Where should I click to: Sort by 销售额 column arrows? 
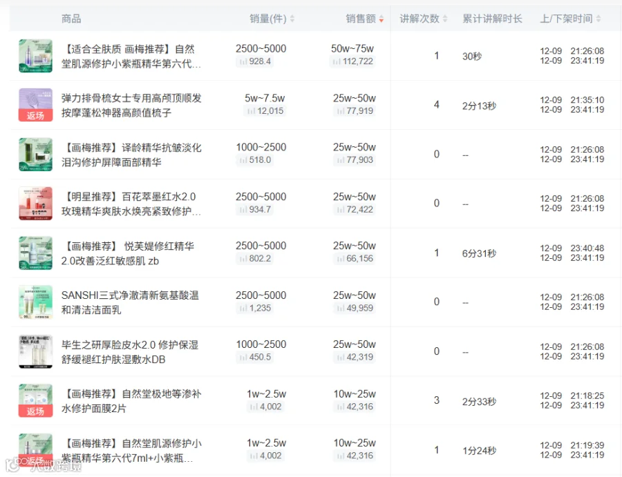pos(381,19)
